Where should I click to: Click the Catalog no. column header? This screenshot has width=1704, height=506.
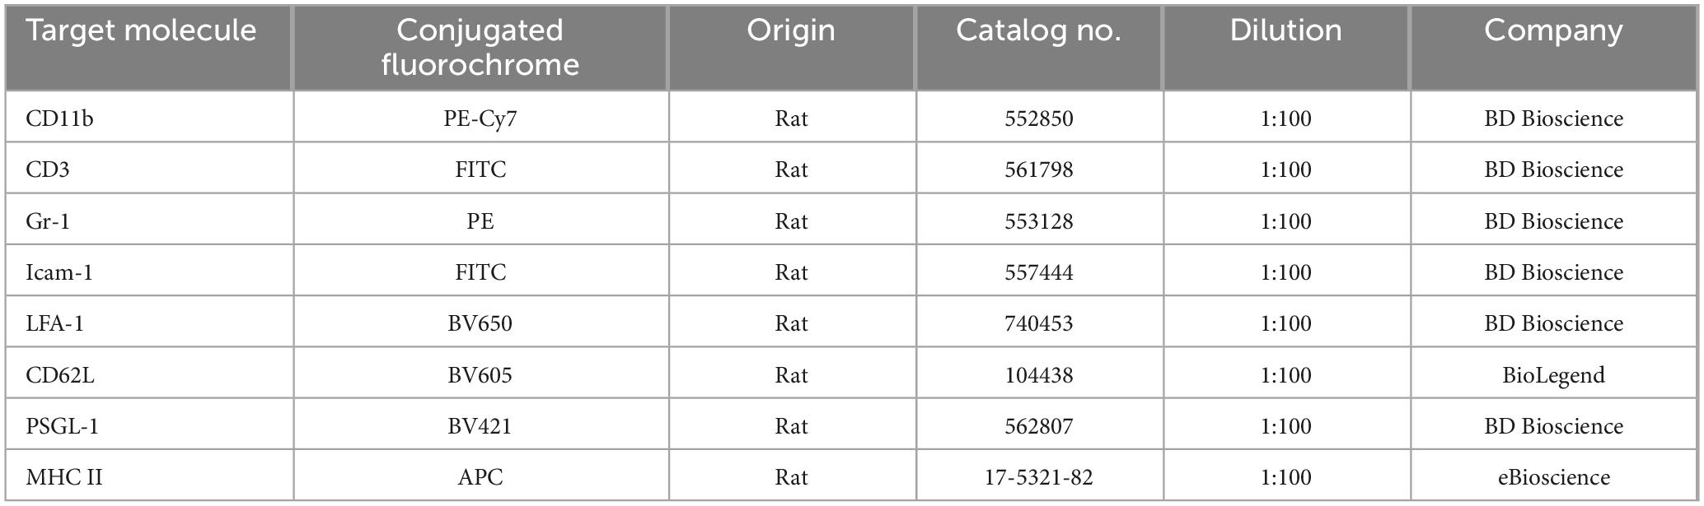click(1038, 31)
